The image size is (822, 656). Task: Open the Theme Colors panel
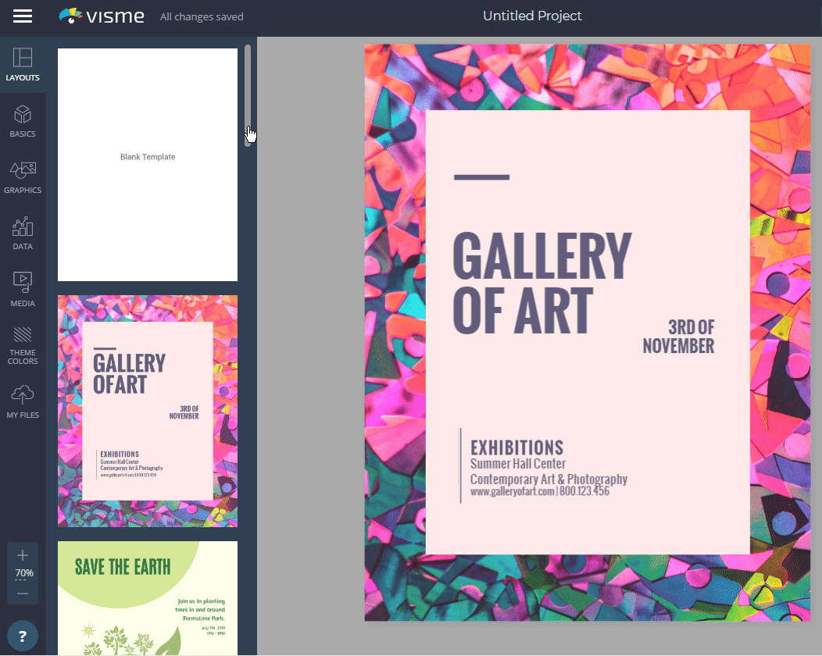(x=23, y=346)
